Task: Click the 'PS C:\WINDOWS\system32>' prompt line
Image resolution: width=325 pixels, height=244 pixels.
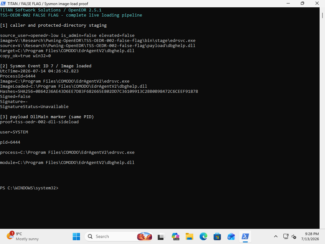Action: pyautogui.click(x=29, y=188)
